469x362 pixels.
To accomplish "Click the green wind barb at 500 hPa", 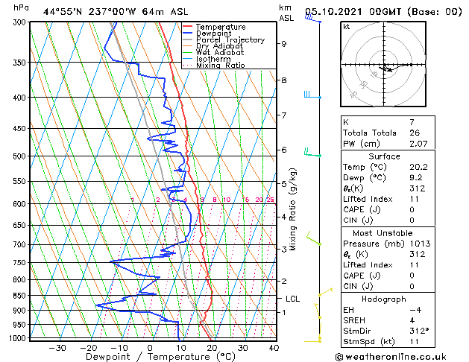I will point(312,153).
